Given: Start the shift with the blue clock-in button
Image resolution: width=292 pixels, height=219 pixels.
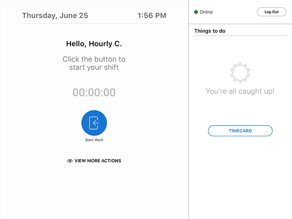Looking at the screenshot, I should (94, 123).
